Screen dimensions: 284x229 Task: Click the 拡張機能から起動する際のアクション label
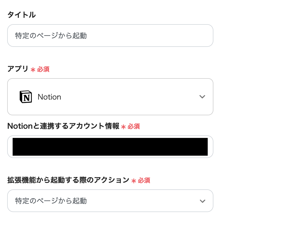pos(68,180)
